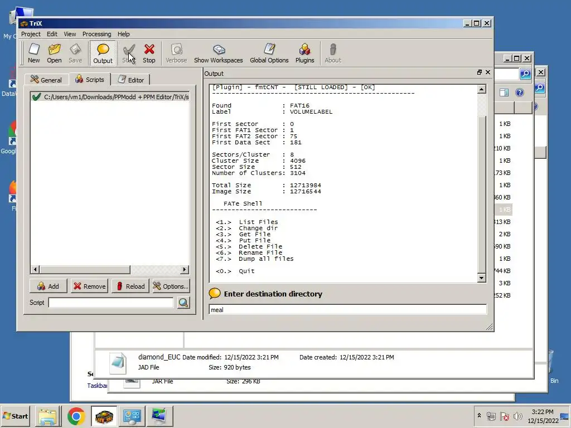Image resolution: width=571 pixels, height=428 pixels.
Task: Open the Help menu
Action: tap(123, 34)
